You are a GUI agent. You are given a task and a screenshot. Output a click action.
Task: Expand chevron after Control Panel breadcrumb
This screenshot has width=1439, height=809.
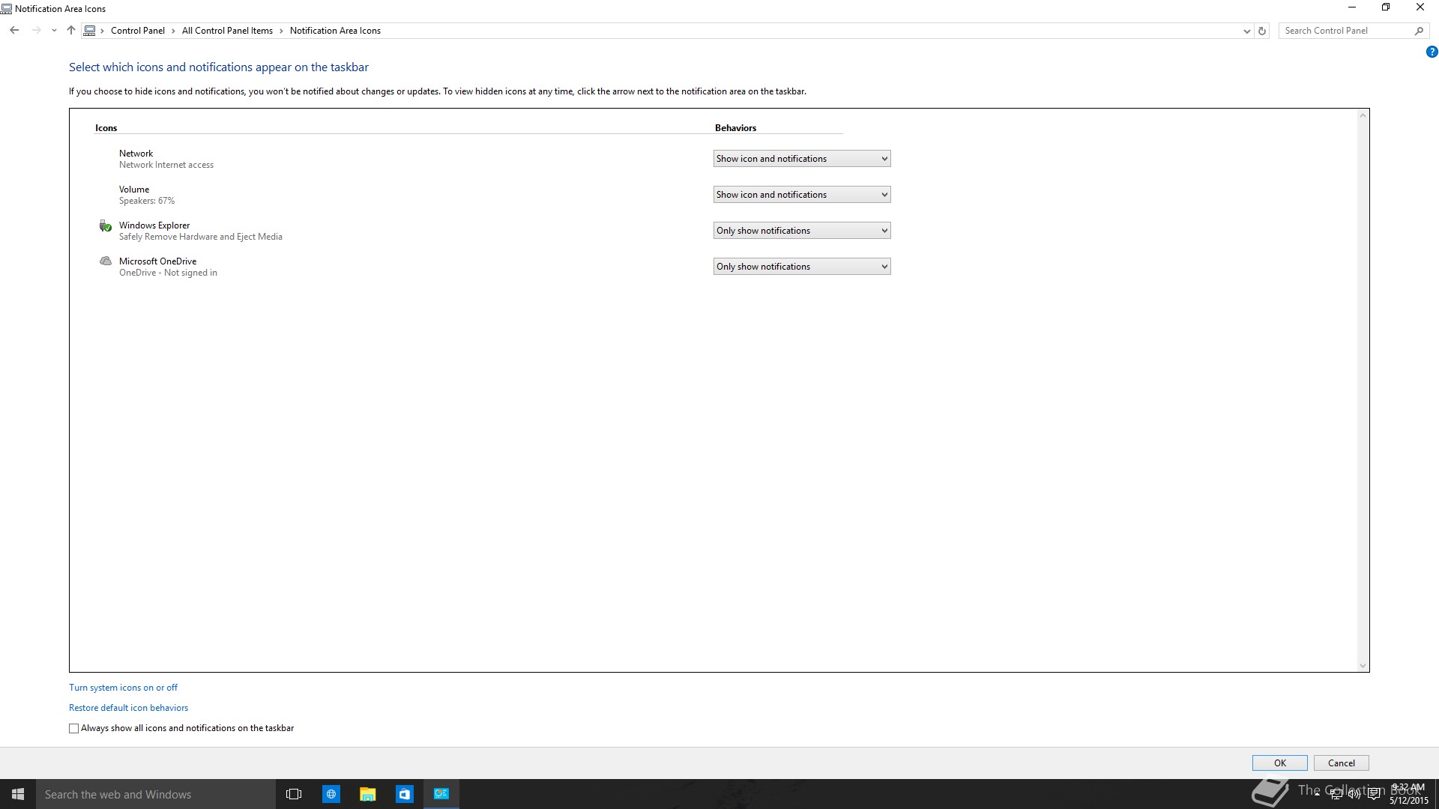pos(173,31)
